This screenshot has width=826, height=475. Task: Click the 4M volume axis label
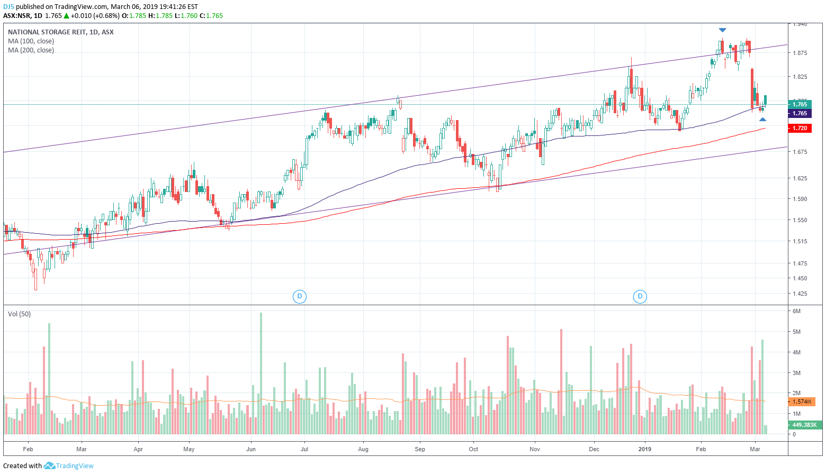[796, 352]
